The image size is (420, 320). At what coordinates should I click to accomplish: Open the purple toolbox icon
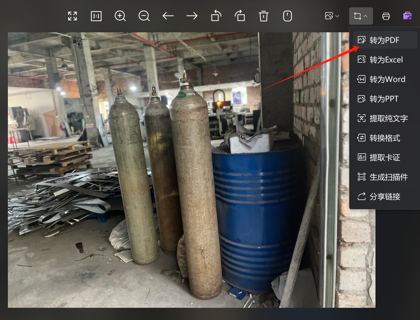point(407,16)
